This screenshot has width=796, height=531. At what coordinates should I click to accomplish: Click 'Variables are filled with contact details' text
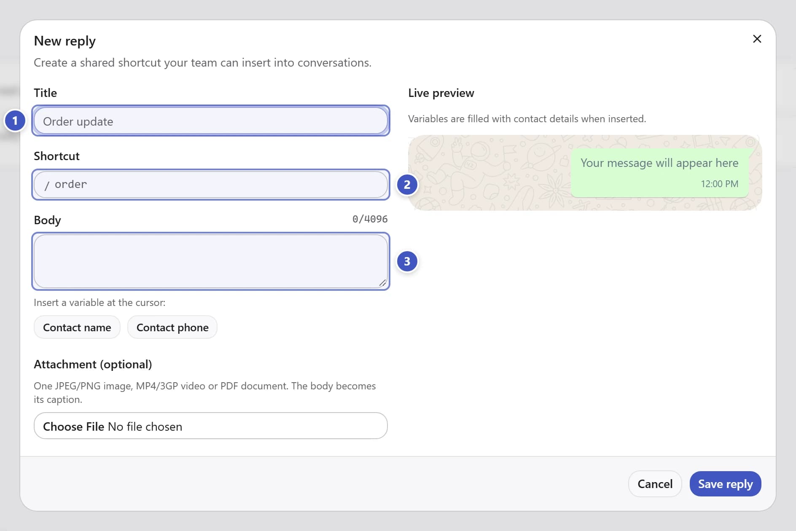click(x=527, y=119)
